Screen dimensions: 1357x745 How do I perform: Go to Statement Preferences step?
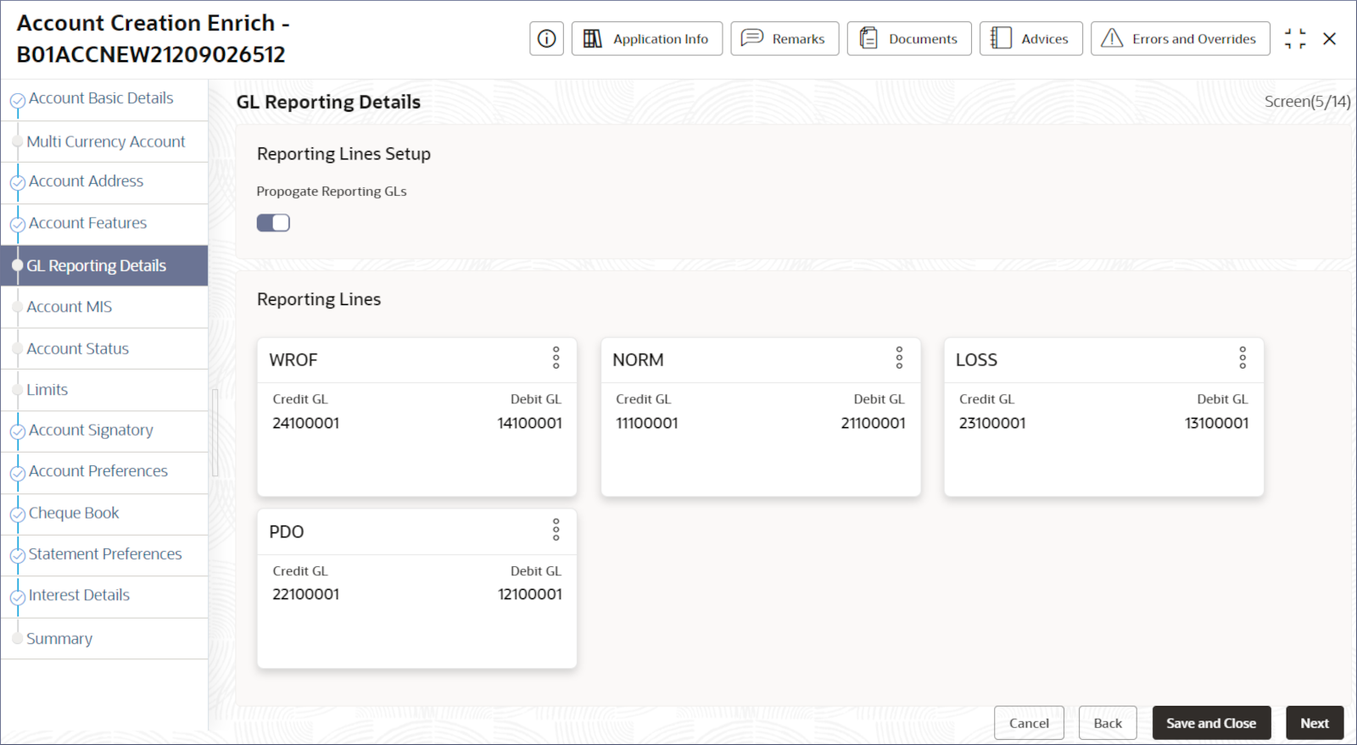103,555
